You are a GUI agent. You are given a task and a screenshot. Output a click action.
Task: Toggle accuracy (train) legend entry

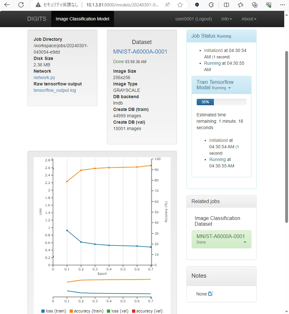[86, 311]
